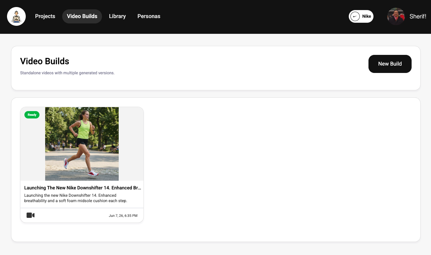
Task: Click the app logo avatar in header
Action: click(x=16, y=16)
